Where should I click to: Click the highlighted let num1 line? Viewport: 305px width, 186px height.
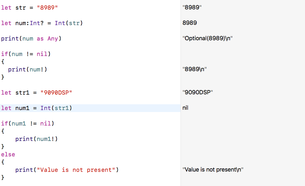tap(36, 108)
